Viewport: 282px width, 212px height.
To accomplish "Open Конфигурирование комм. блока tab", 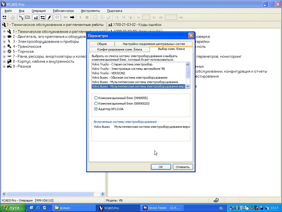I will coord(120,49).
